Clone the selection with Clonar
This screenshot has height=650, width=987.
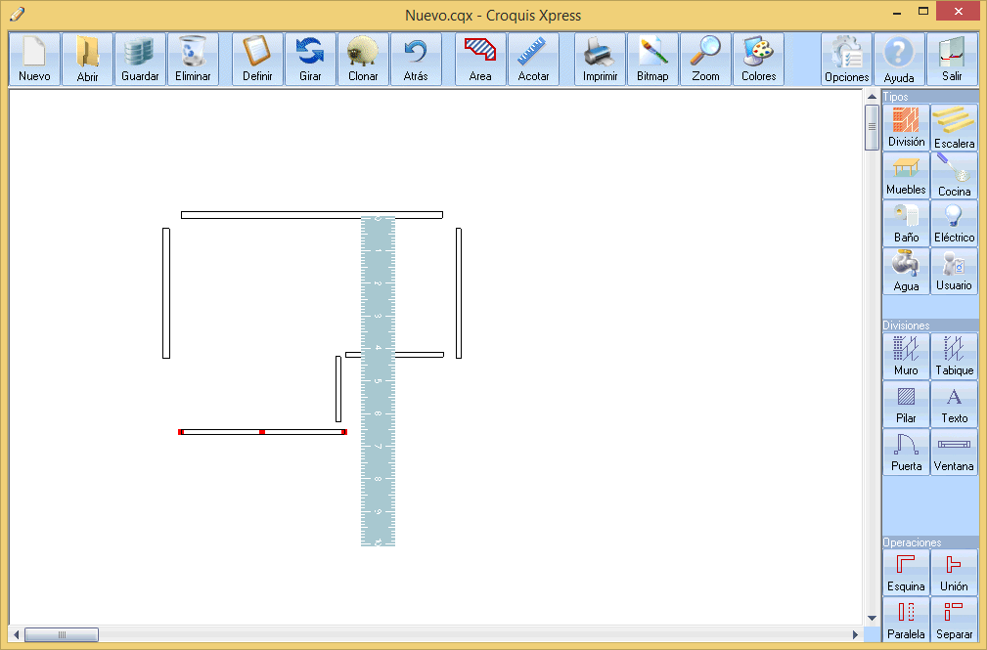point(363,60)
